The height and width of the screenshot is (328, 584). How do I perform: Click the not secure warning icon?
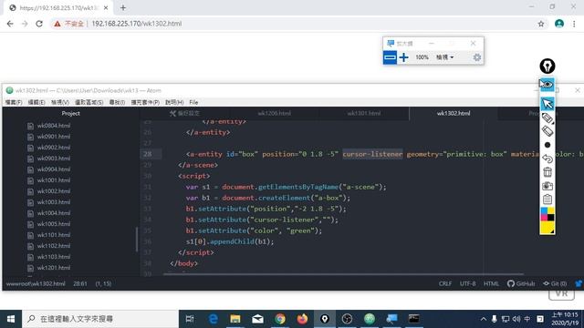(x=57, y=24)
